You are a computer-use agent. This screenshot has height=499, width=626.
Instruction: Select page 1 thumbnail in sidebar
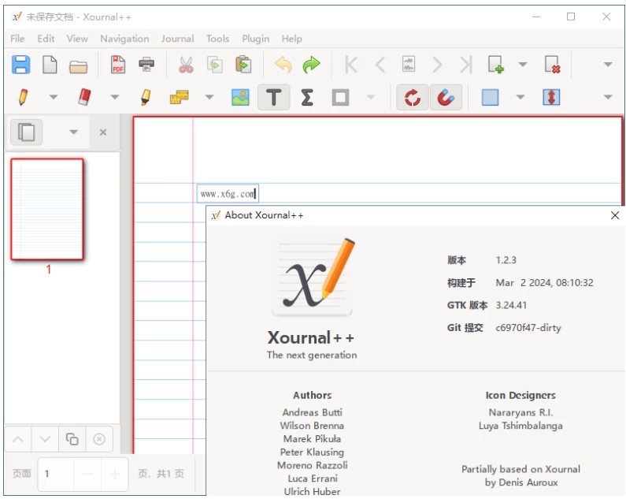(x=47, y=209)
